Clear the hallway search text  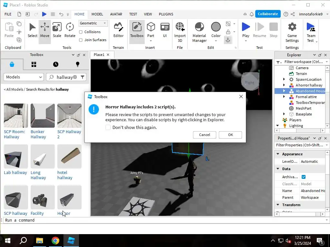(75, 77)
